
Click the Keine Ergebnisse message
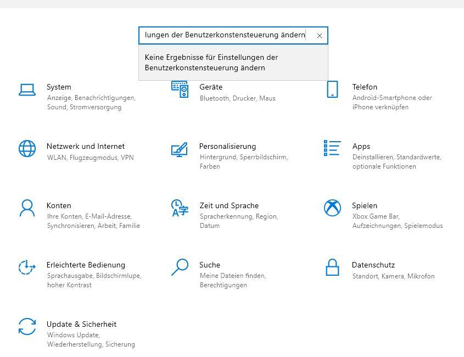[x=211, y=63]
